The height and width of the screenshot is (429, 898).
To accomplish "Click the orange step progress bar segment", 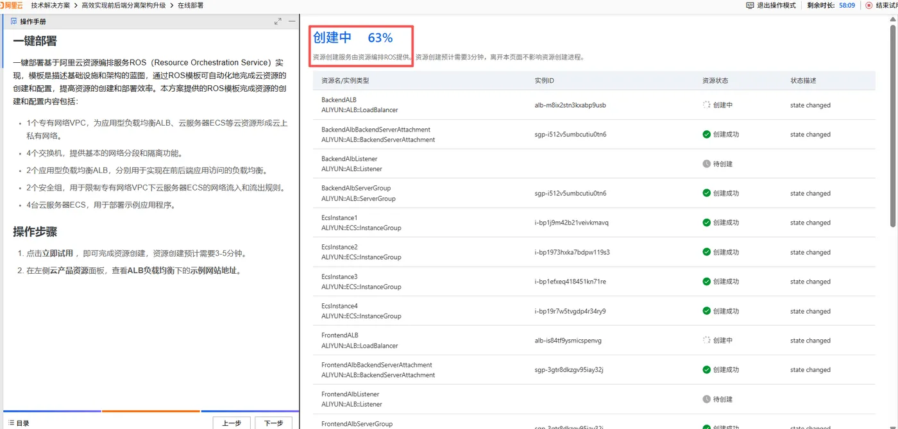I will coord(151,411).
